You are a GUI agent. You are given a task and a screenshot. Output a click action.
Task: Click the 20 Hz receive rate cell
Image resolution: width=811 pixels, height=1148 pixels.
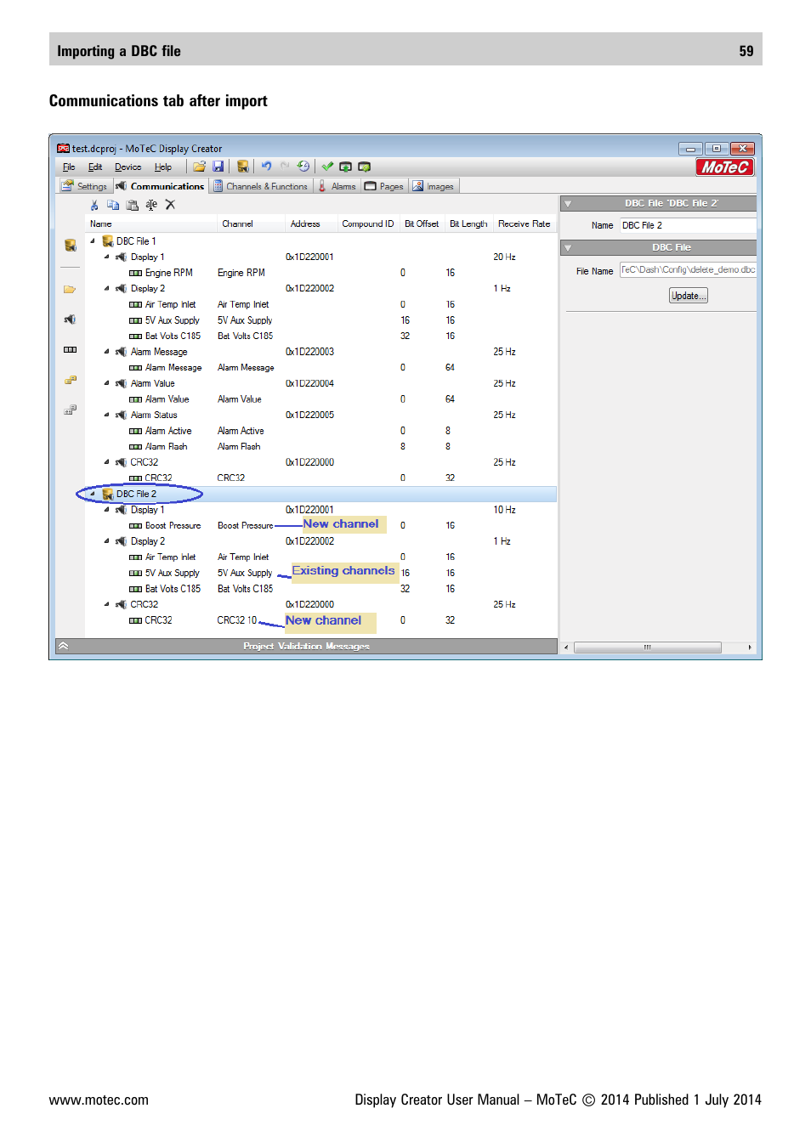[505, 257]
